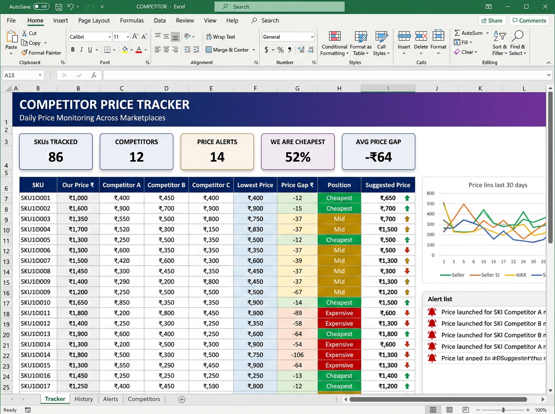Viewport: 555px width, 414px height.
Task: Open the General number format dropdown
Action: tap(312, 37)
